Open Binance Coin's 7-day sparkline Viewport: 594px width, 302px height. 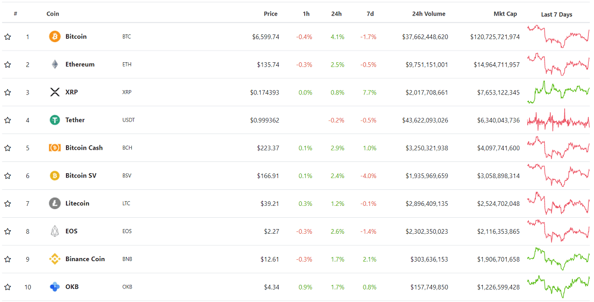[x=558, y=259]
